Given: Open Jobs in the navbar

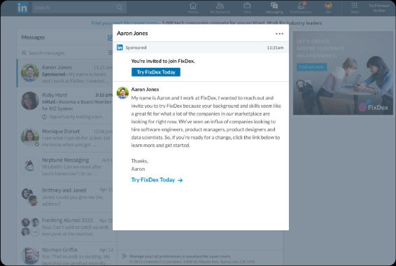Looking at the screenshot, I should coord(247,8).
